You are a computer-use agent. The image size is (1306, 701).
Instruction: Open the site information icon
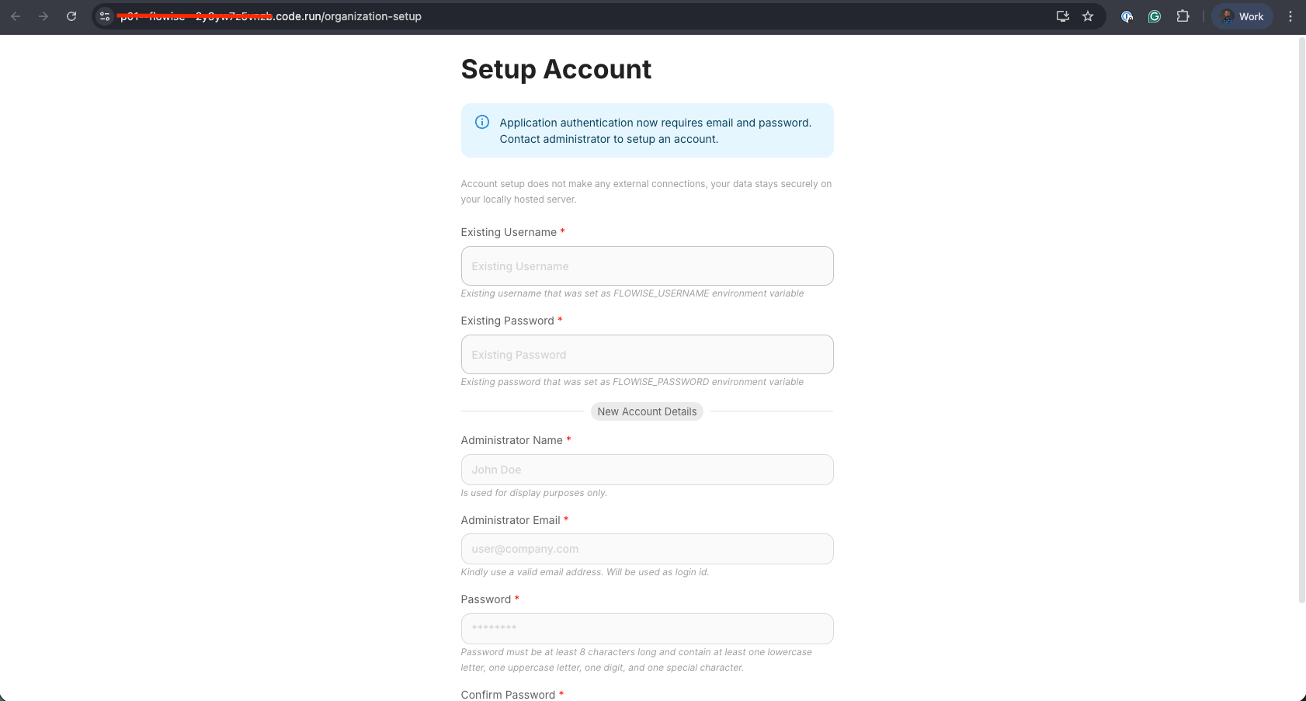(x=105, y=16)
